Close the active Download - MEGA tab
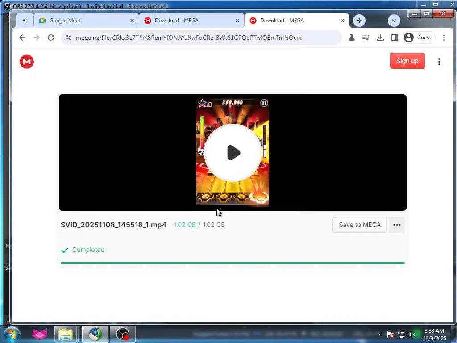This screenshot has width=457, height=343. click(x=342, y=21)
